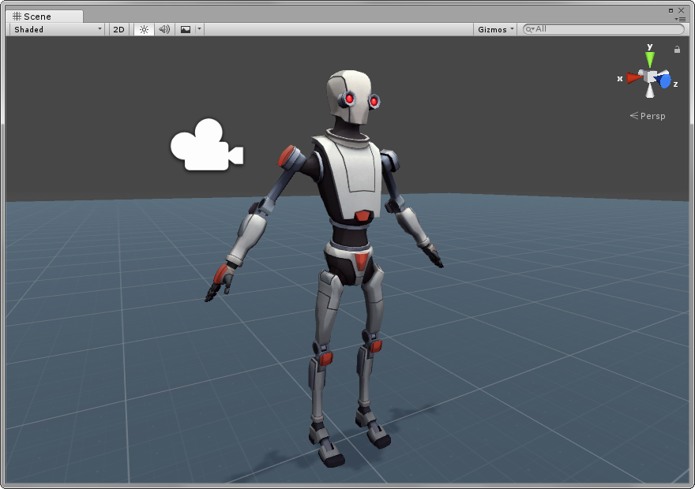Click the center cube of orientation gizmo
This screenshot has width=695, height=489.
(650, 77)
